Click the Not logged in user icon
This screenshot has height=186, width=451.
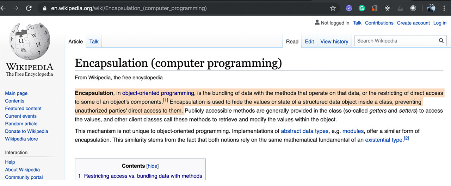[317, 22]
